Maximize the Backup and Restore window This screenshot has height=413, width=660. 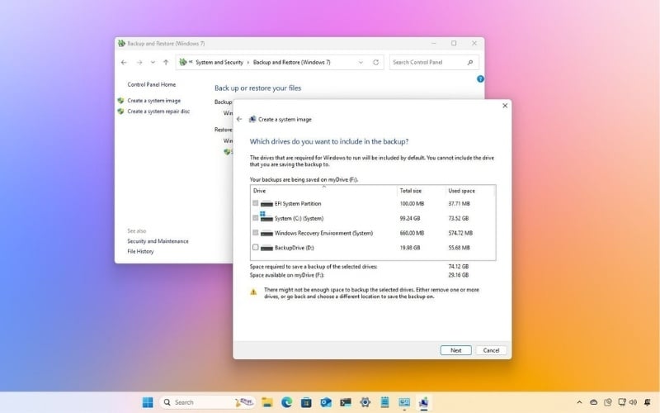click(x=454, y=44)
